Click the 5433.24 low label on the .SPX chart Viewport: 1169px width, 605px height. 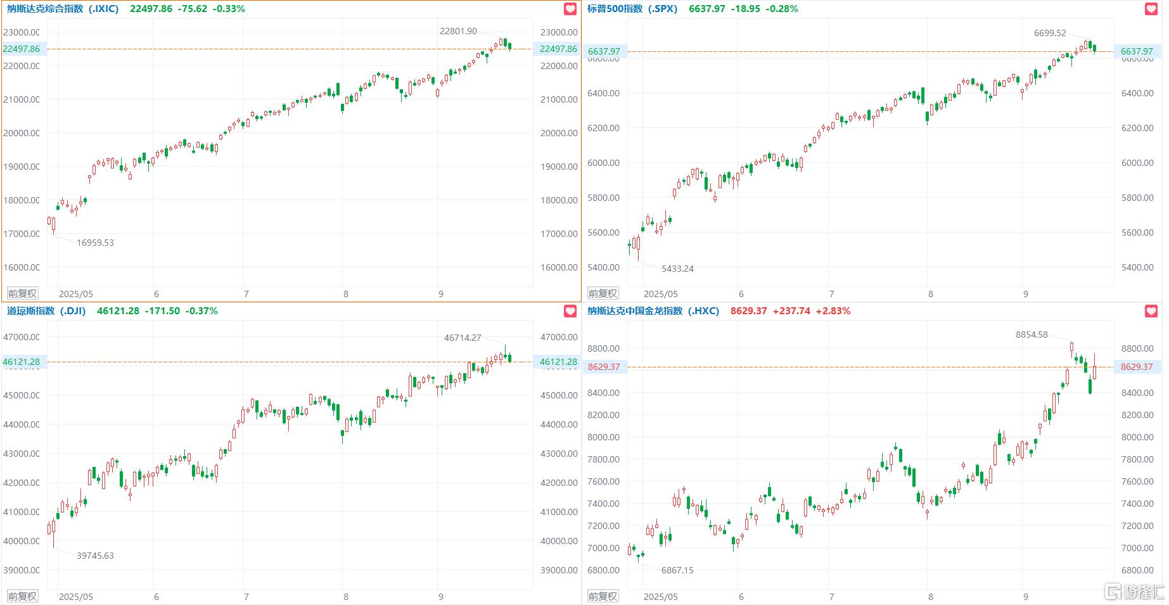click(x=677, y=269)
